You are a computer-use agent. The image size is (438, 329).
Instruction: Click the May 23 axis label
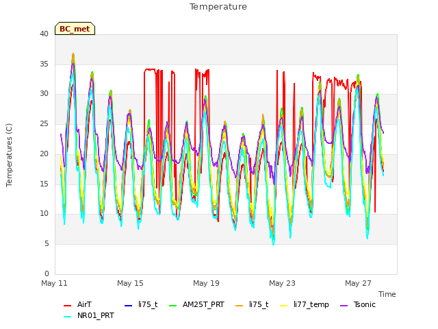pyautogui.click(x=283, y=283)
